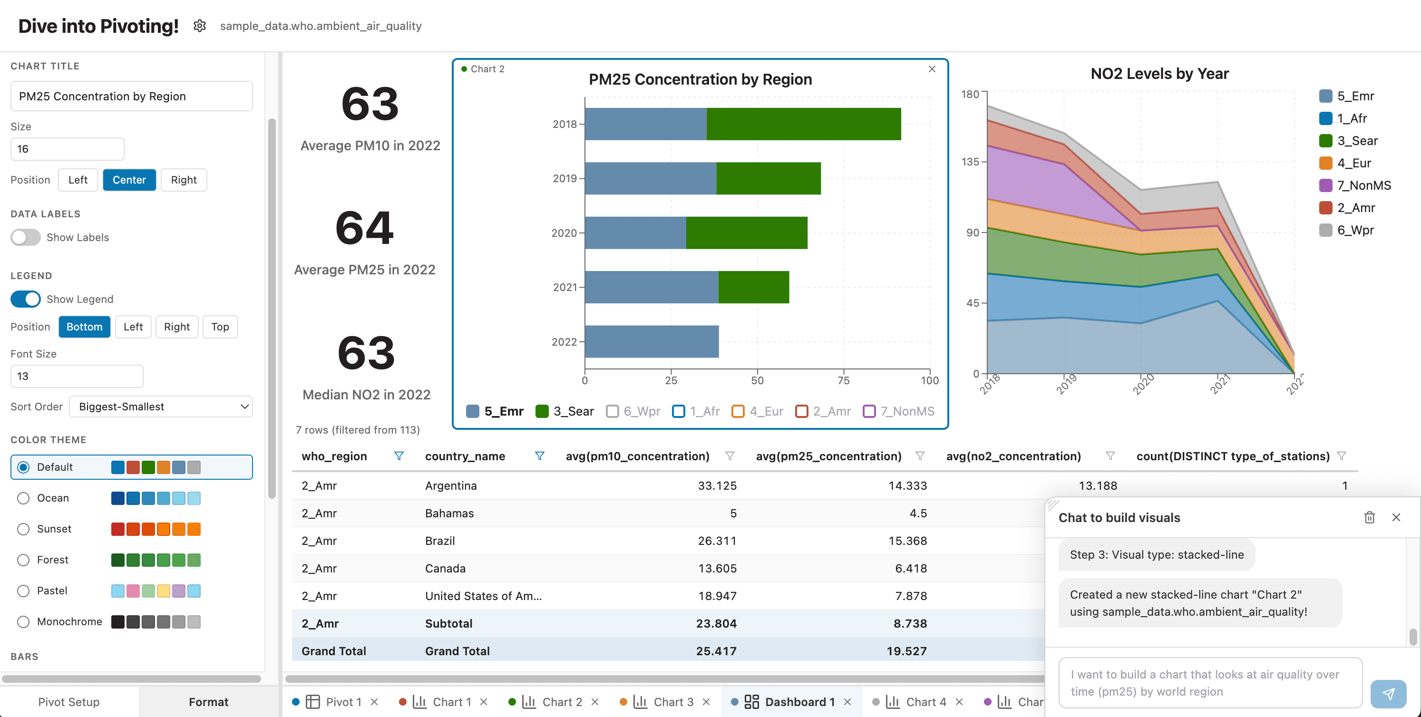Screen dimensions: 1421x717
Task: Send chat message with paper plane button
Action: 1388,693
